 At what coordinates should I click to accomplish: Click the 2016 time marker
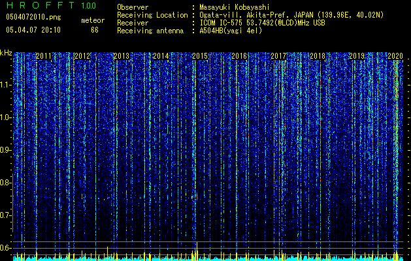tap(239, 56)
